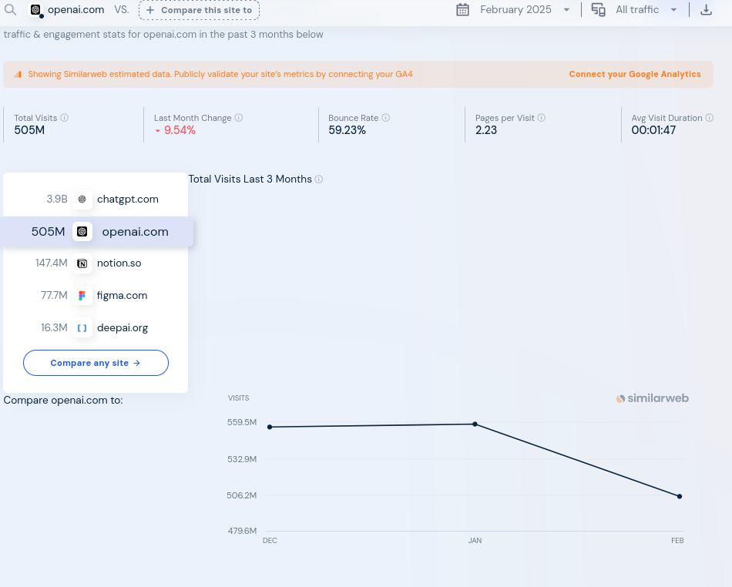Click Compare this site to button

[x=199, y=10]
